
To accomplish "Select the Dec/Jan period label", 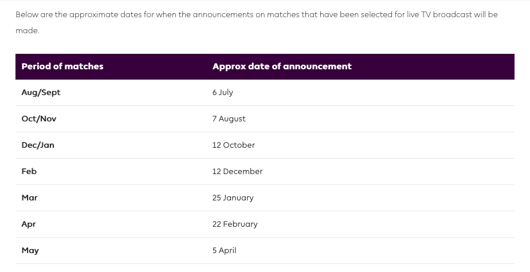I will click(37, 145).
